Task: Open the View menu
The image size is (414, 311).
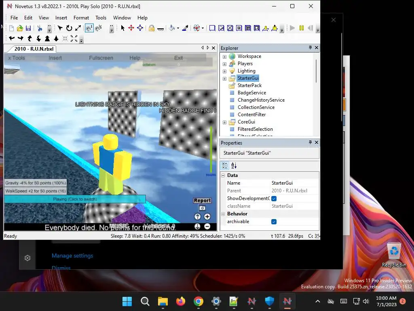Action: 44,18
